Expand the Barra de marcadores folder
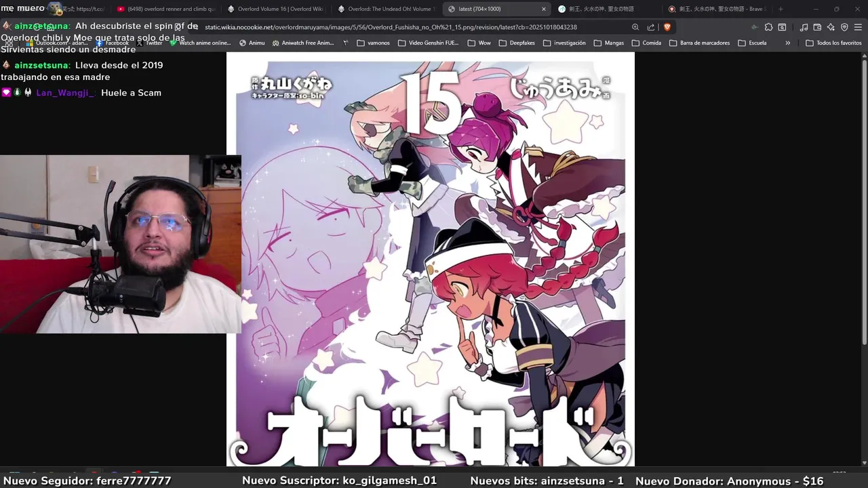 699,43
